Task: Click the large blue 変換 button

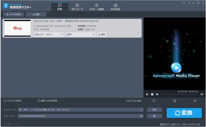Action: pyautogui.click(x=184, y=113)
